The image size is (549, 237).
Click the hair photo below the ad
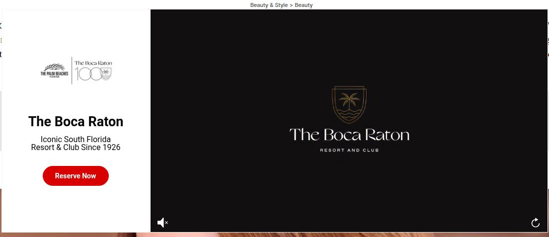coord(298,235)
